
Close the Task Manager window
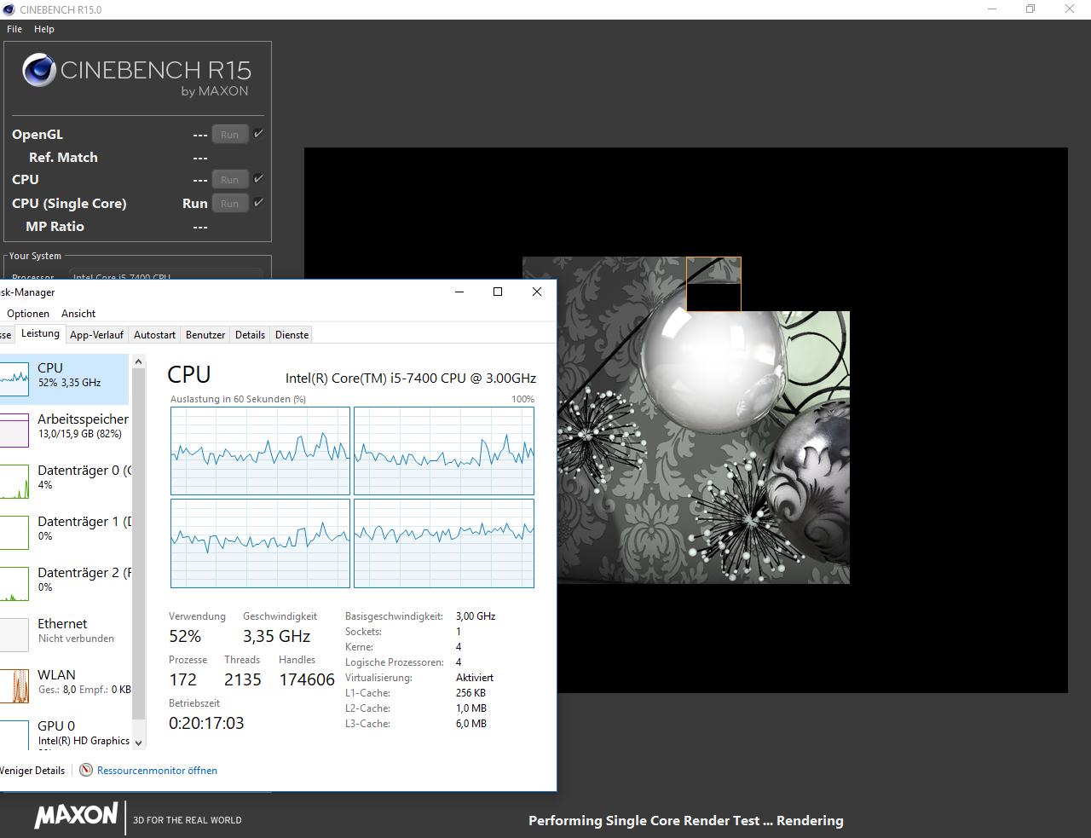(x=537, y=292)
